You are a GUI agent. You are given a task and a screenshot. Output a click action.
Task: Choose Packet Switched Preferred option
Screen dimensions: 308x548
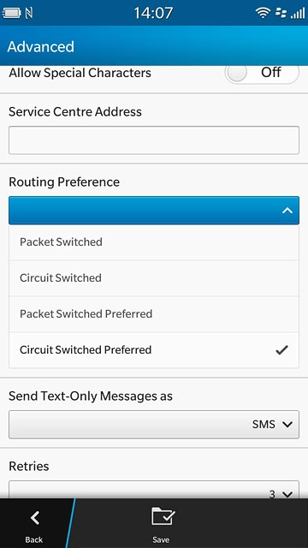coord(154,314)
